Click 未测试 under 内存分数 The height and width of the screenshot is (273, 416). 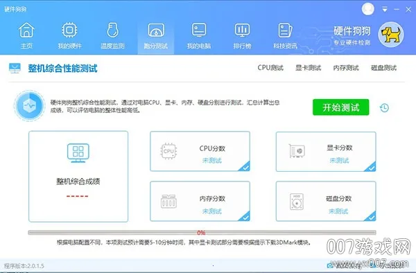pyautogui.click(x=211, y=211)
